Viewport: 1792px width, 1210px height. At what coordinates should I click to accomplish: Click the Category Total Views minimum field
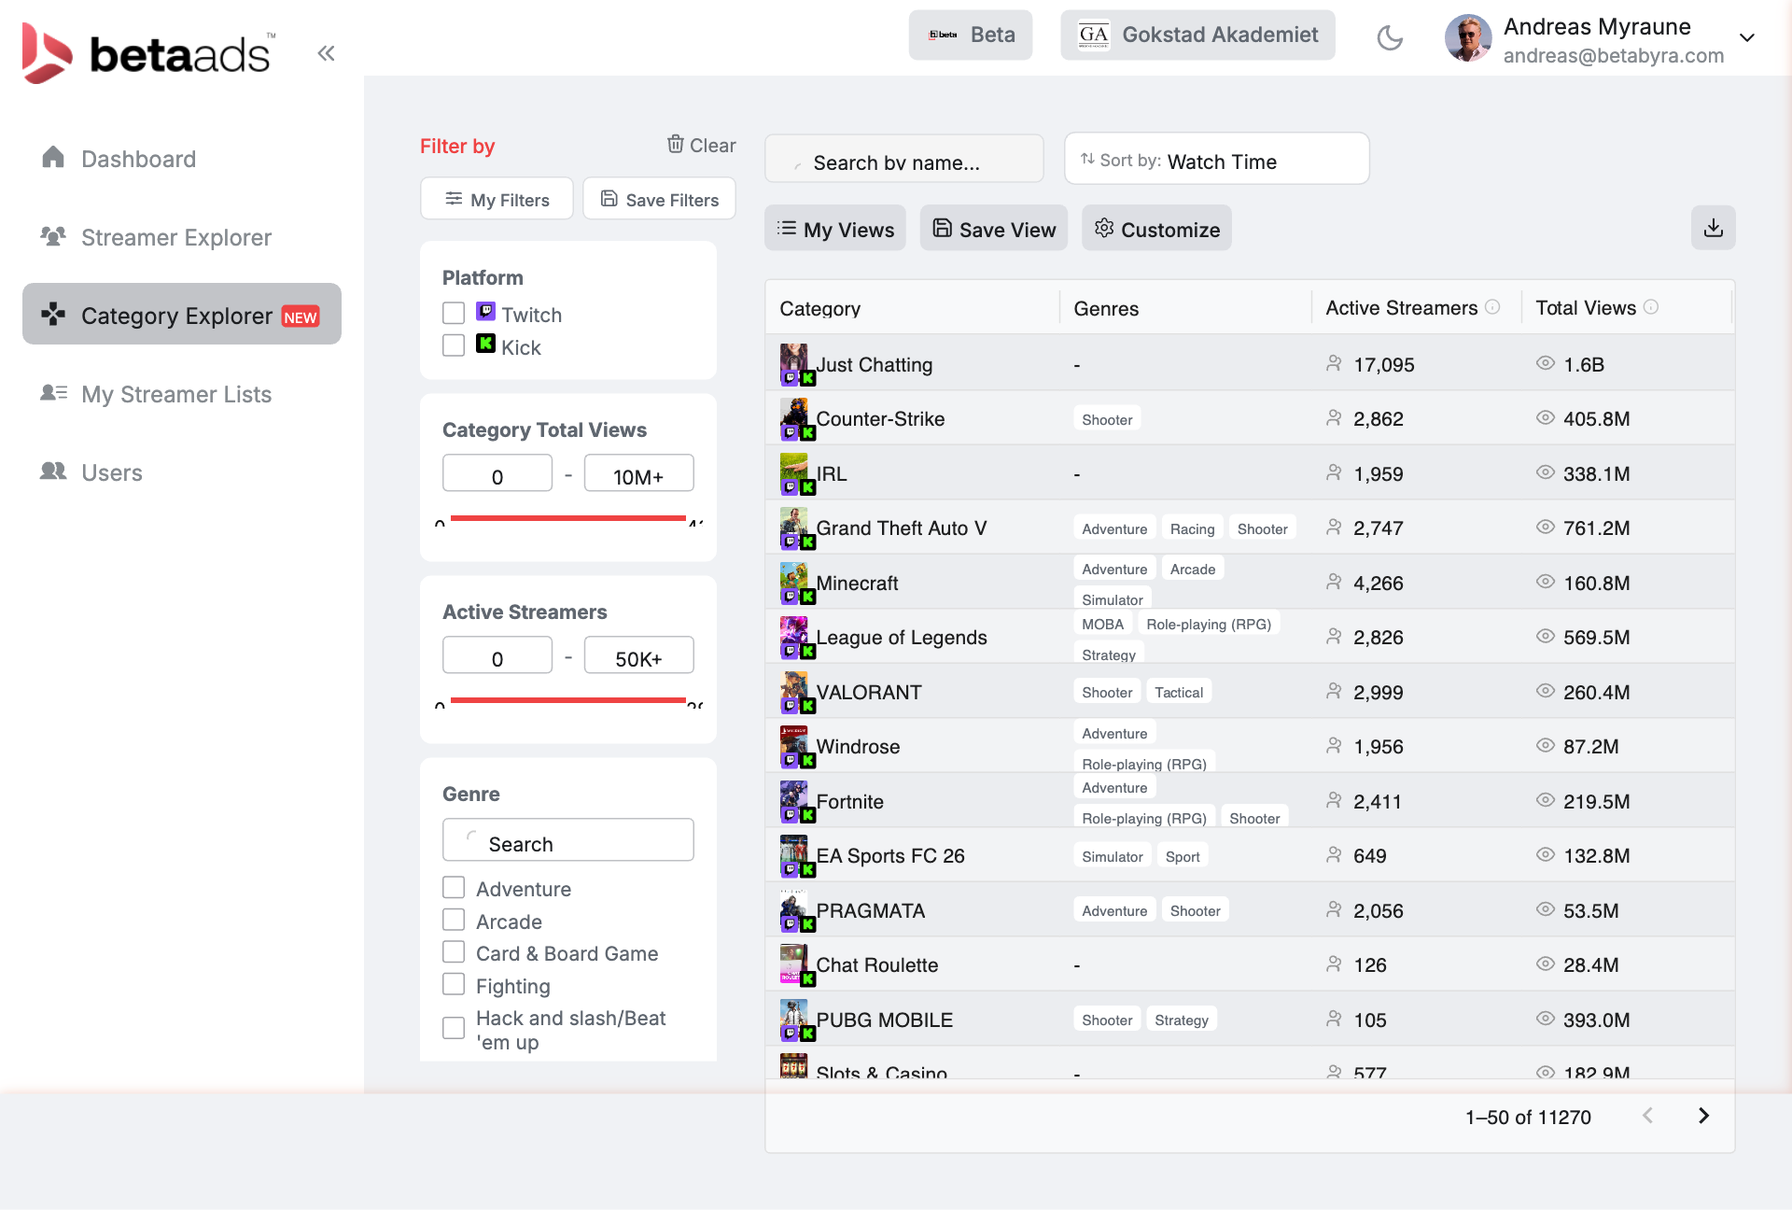click(x=497, y=473)
